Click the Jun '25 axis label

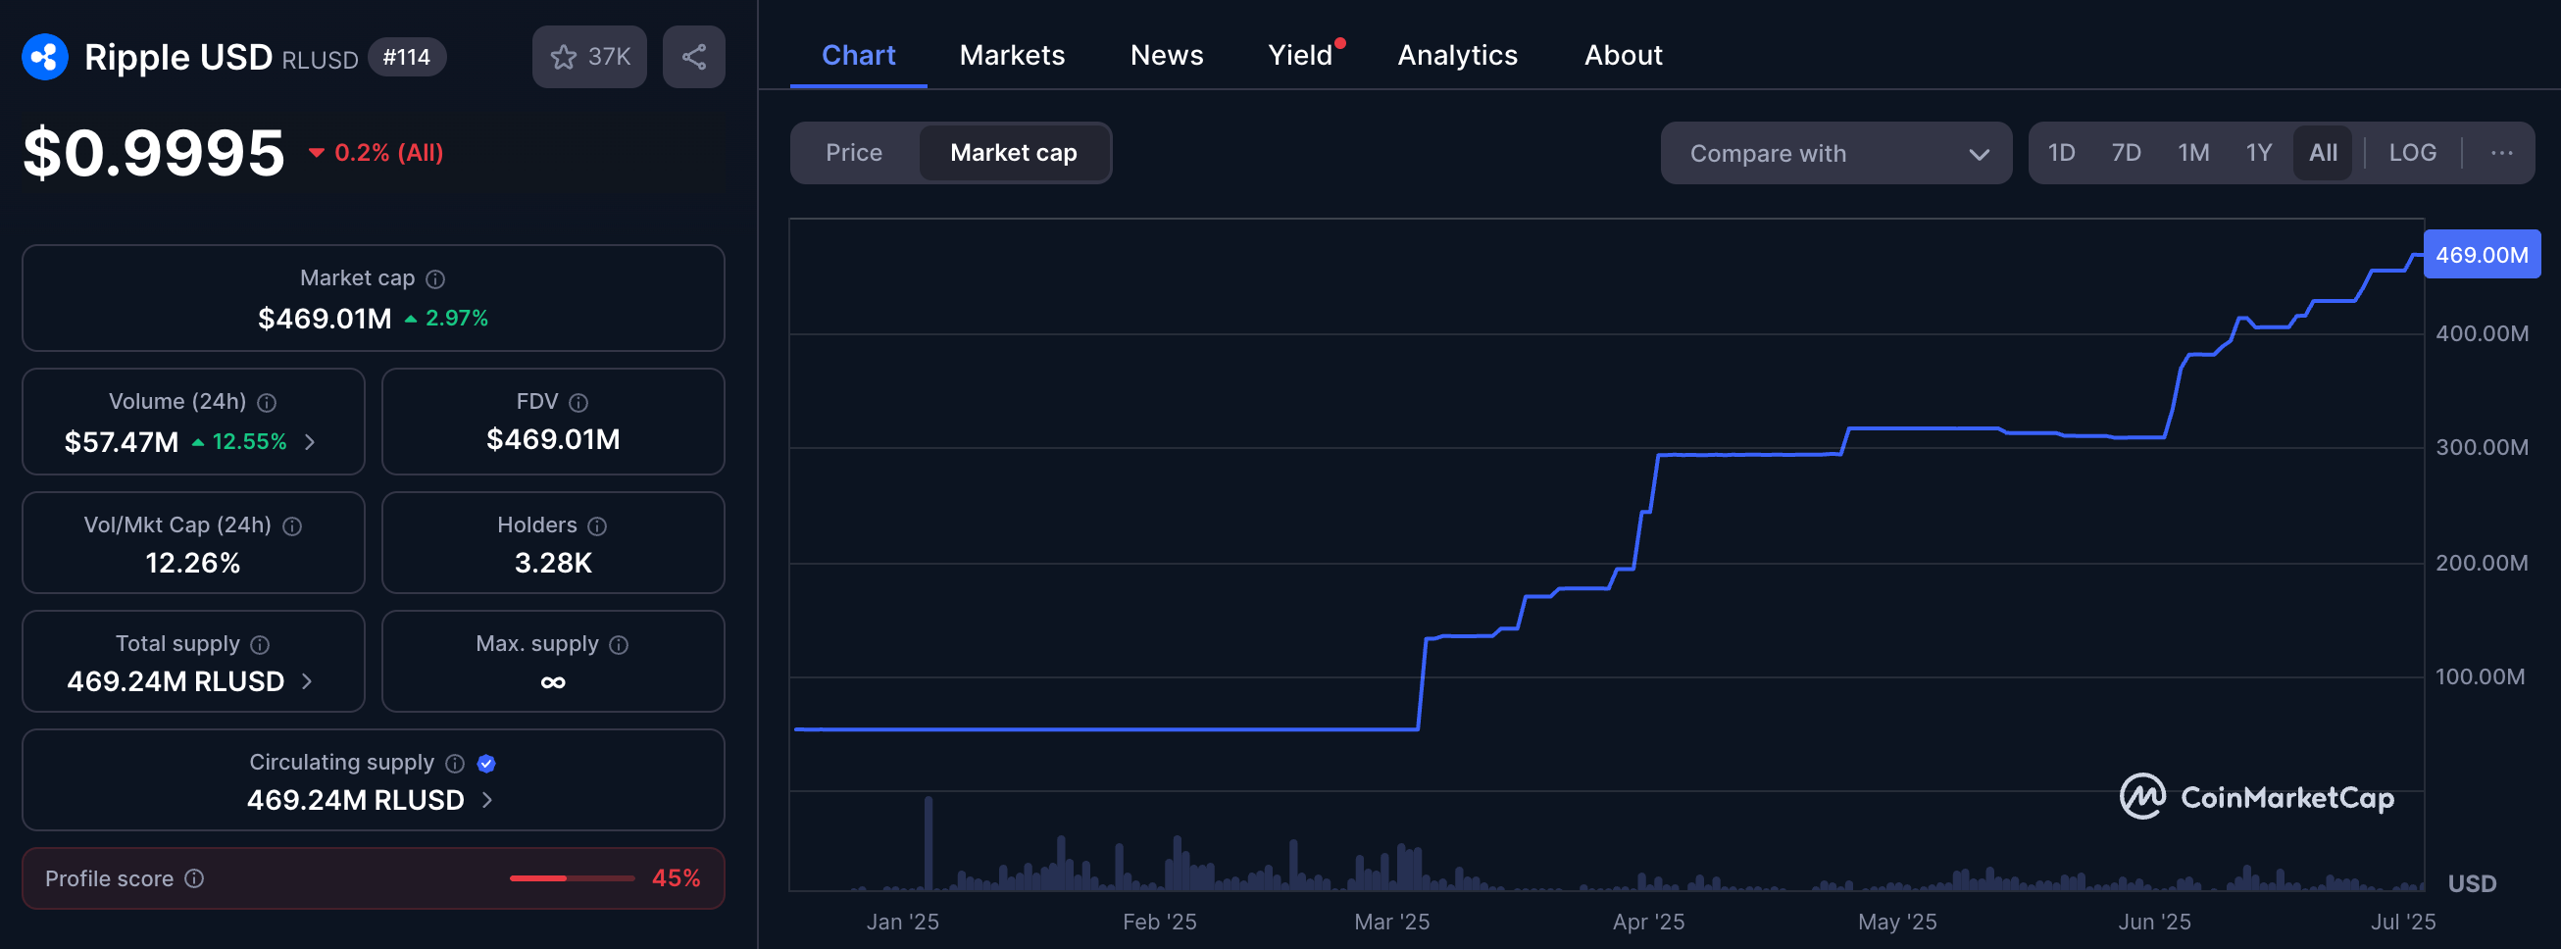pos(2154,923)
